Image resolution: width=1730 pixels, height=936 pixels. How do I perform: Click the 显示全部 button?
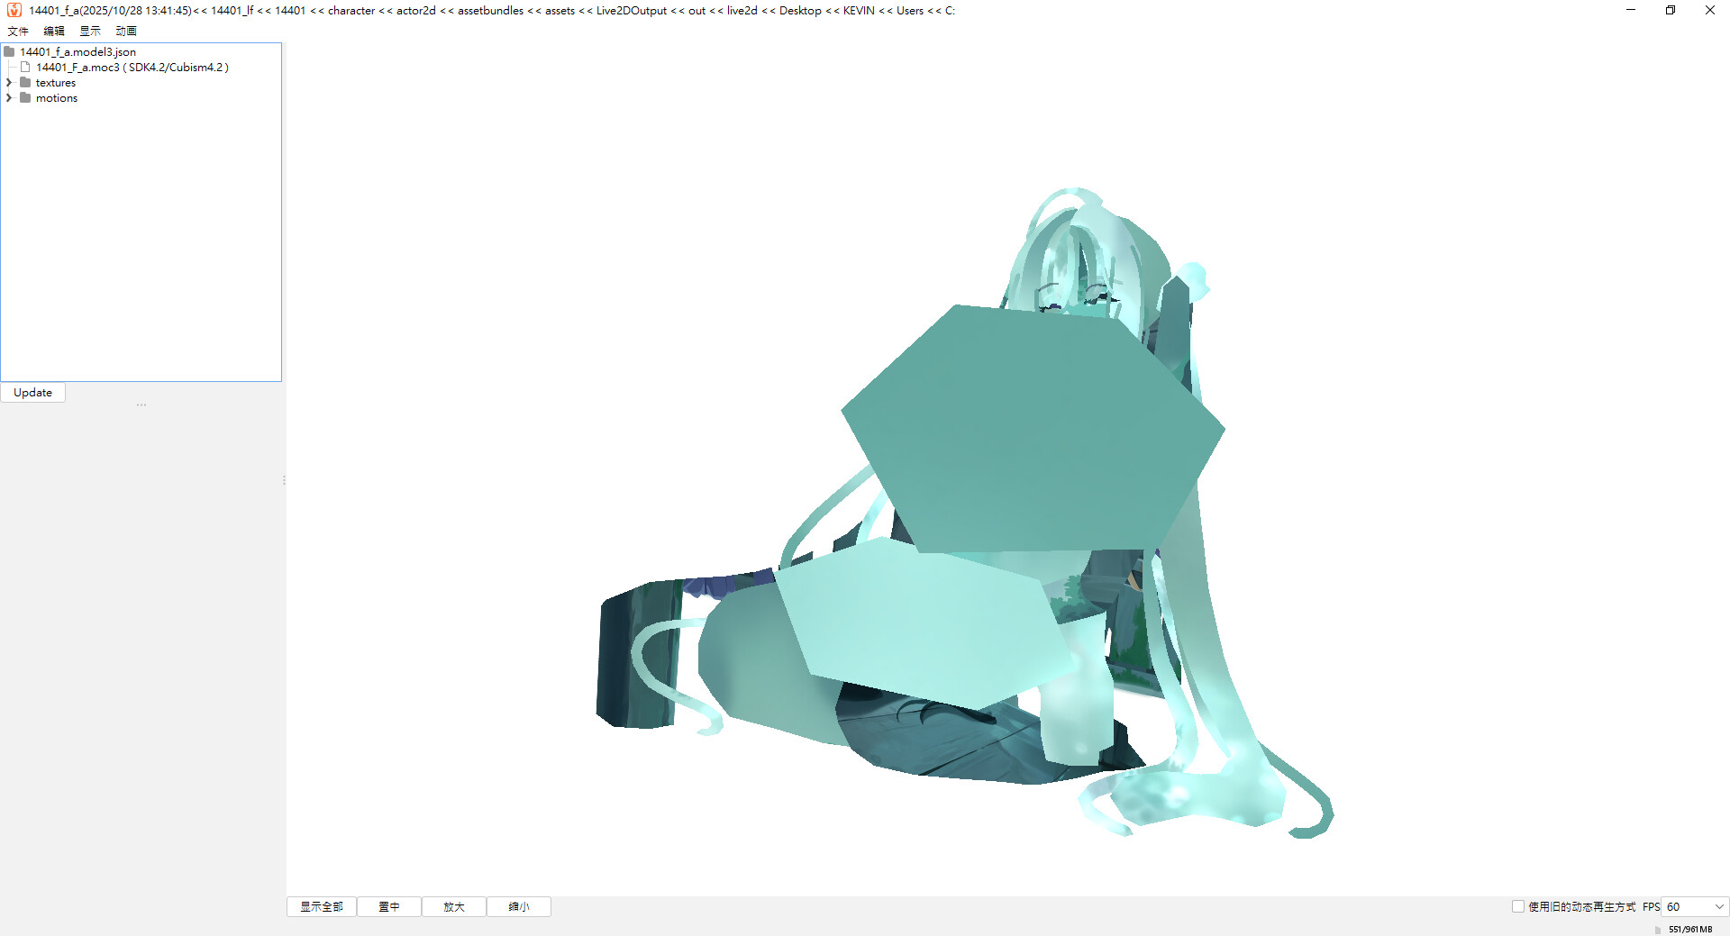coord(322,907)
